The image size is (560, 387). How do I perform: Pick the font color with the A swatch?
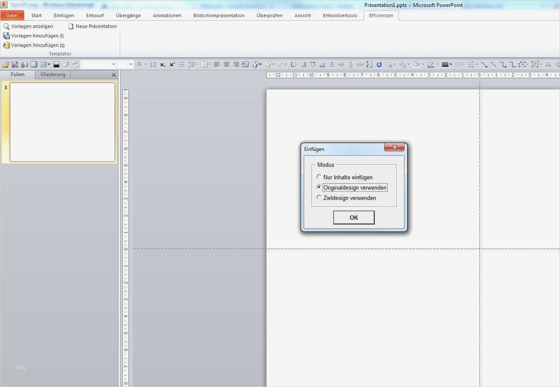[x=140, y=64]
